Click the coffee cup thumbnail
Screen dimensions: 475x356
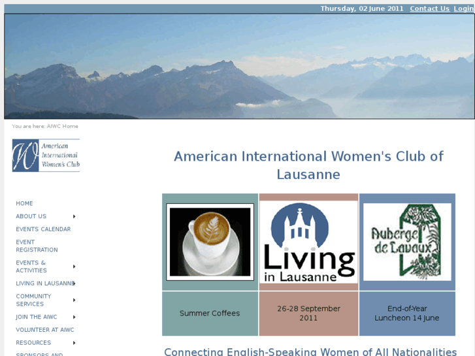[x=210, y=242]
